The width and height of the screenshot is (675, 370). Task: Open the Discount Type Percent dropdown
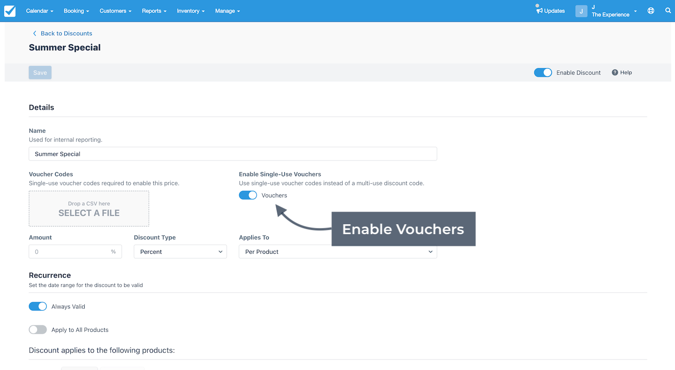180,252
